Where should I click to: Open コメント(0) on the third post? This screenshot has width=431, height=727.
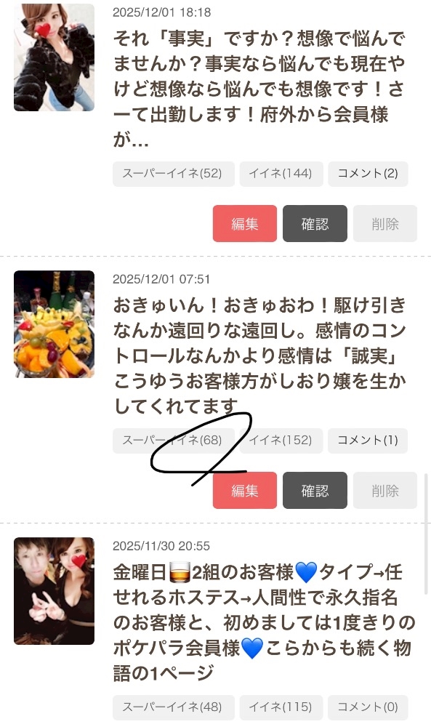(368, 707)
